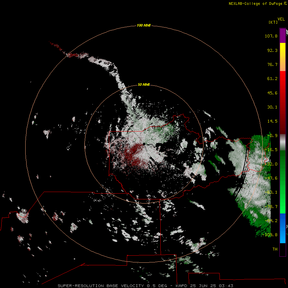Screen dimensions: 288x288
Task: Click the -109.8 velocity scale value
Action: pos(270,235)
